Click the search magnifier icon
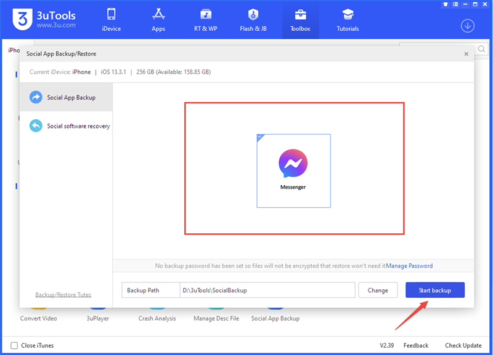Image resolution: width=493 pixels, height=355 pixels. tap(481, 49)
